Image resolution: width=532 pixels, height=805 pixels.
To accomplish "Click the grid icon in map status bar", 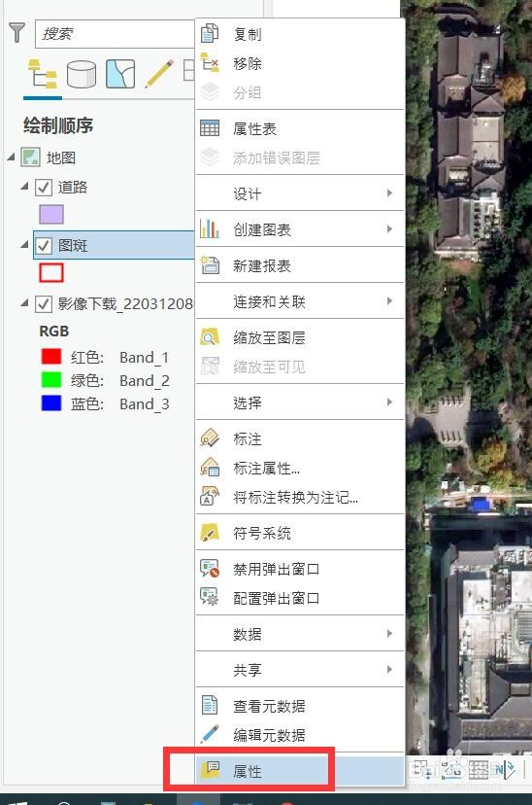I will pyautogui.click(x=479, y=769).
